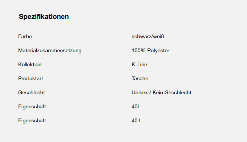Select the first Eigenschaft label
Image resolution: width=247 pixels, height=142 pixels.
pyautogui.click(x=32, y=106)
